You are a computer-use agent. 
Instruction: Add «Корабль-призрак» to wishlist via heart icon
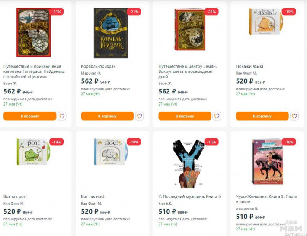pos(139,116)
